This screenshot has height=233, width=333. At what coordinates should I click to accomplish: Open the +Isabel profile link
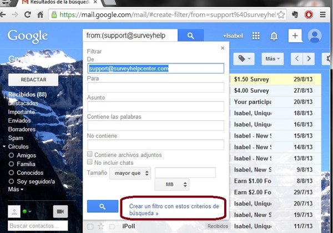point(233,36)
